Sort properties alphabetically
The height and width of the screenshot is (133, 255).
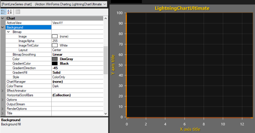click(9, 12)
